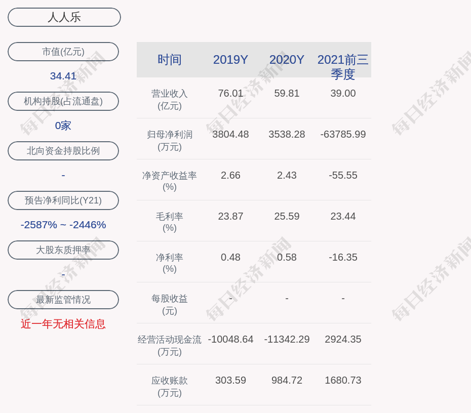Image resolution: width=471 pixels, height=413 pixels.
Task: Select the 归母净利润(万元) row label
Action: click(170, 141)
